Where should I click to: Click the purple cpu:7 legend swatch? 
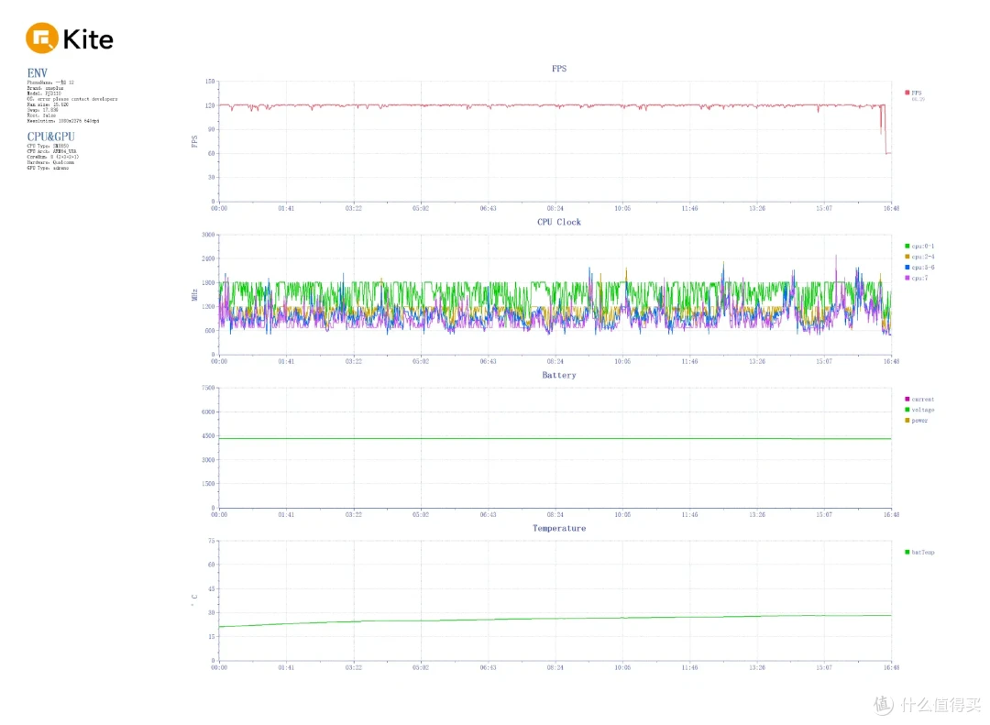tap(907, 278)
